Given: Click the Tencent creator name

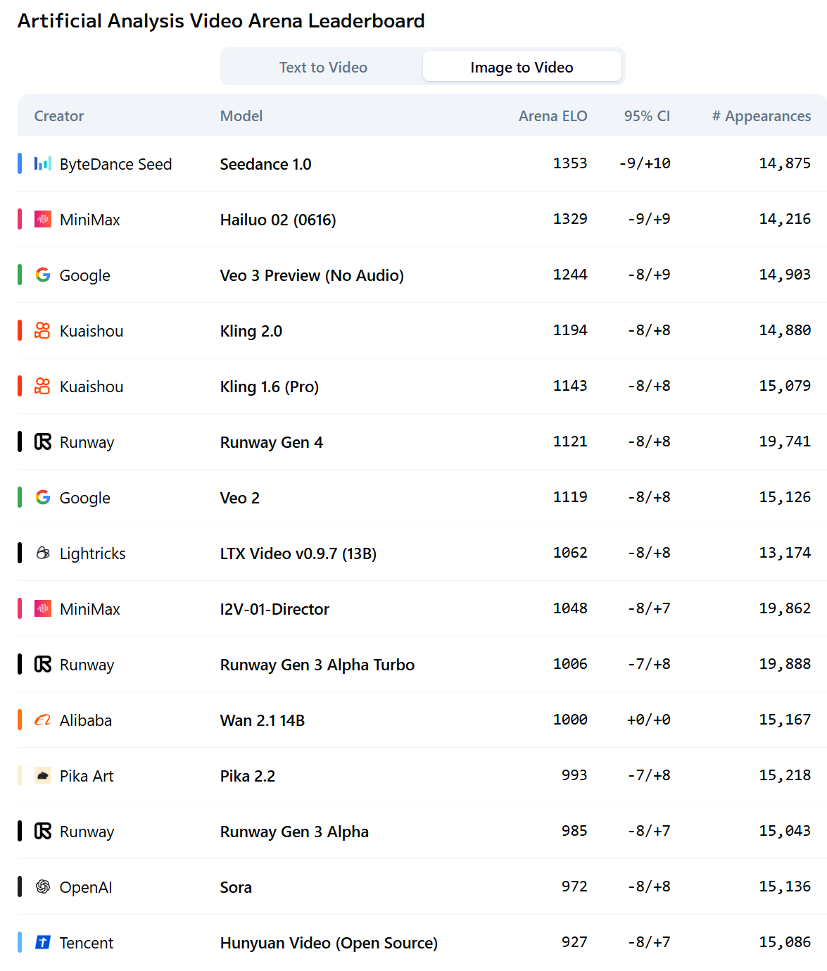Looking at the screenshot, I should point(87,943).
